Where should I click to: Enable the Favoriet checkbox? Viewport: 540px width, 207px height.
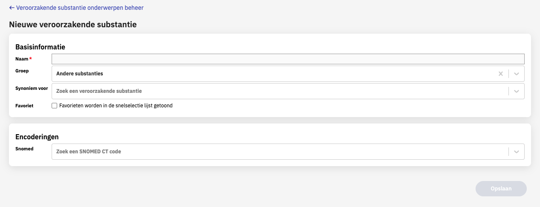54,106
